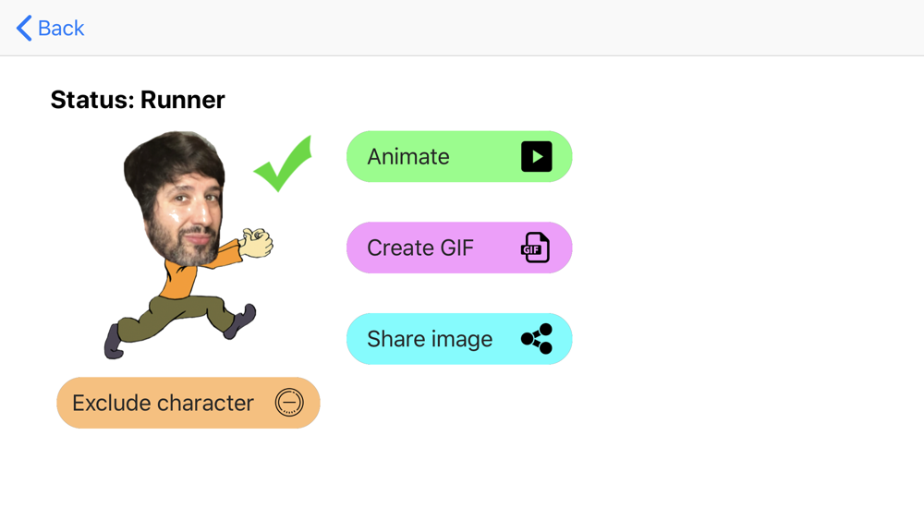Click the share nodes icon
924x520 pixels.
pyautogui.click(x=537, y=339)
